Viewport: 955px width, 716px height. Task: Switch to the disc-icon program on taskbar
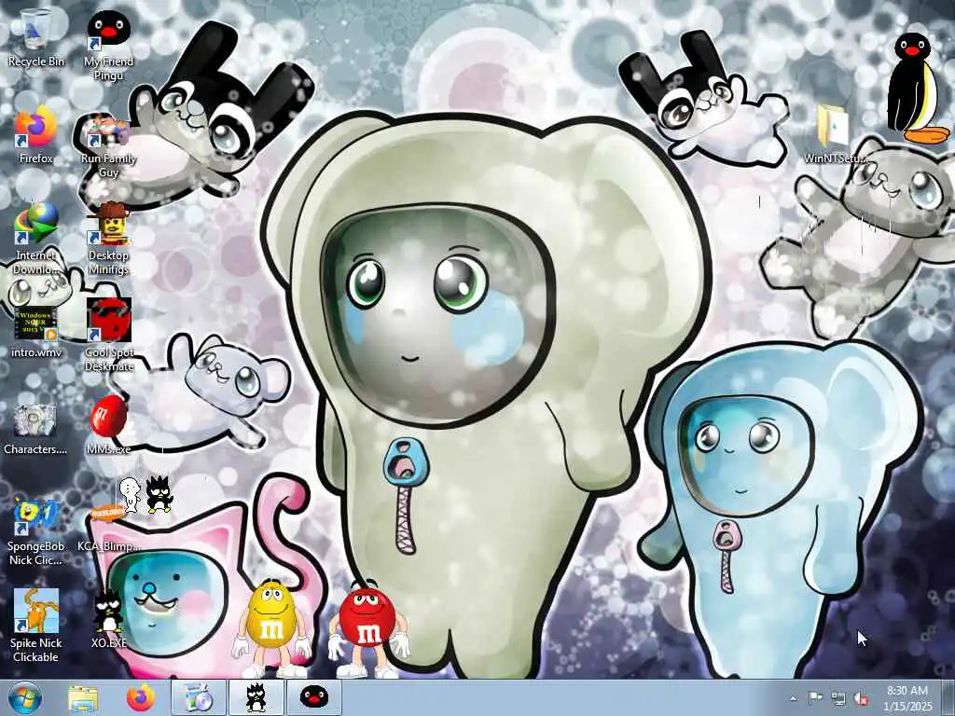pos(198,697)
